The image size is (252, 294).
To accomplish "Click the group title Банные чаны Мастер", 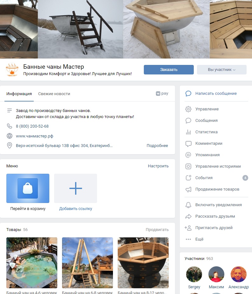I will (53, 66).
